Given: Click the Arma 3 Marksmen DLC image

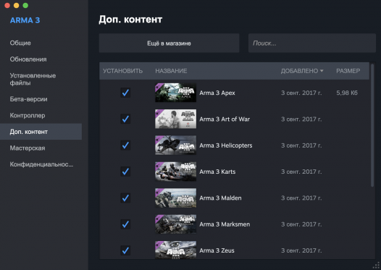Looking at the screenshot, I should 175,224.
